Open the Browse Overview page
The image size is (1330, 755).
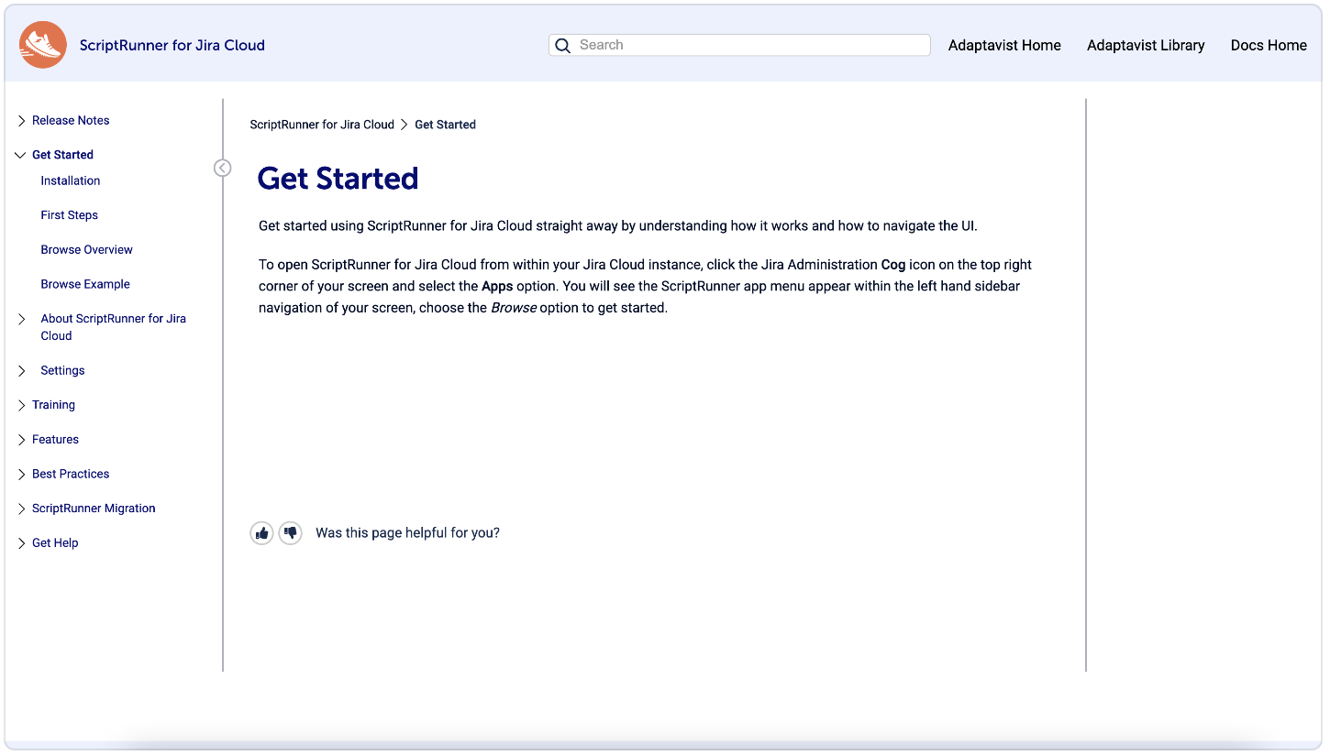tap(87, 249)
